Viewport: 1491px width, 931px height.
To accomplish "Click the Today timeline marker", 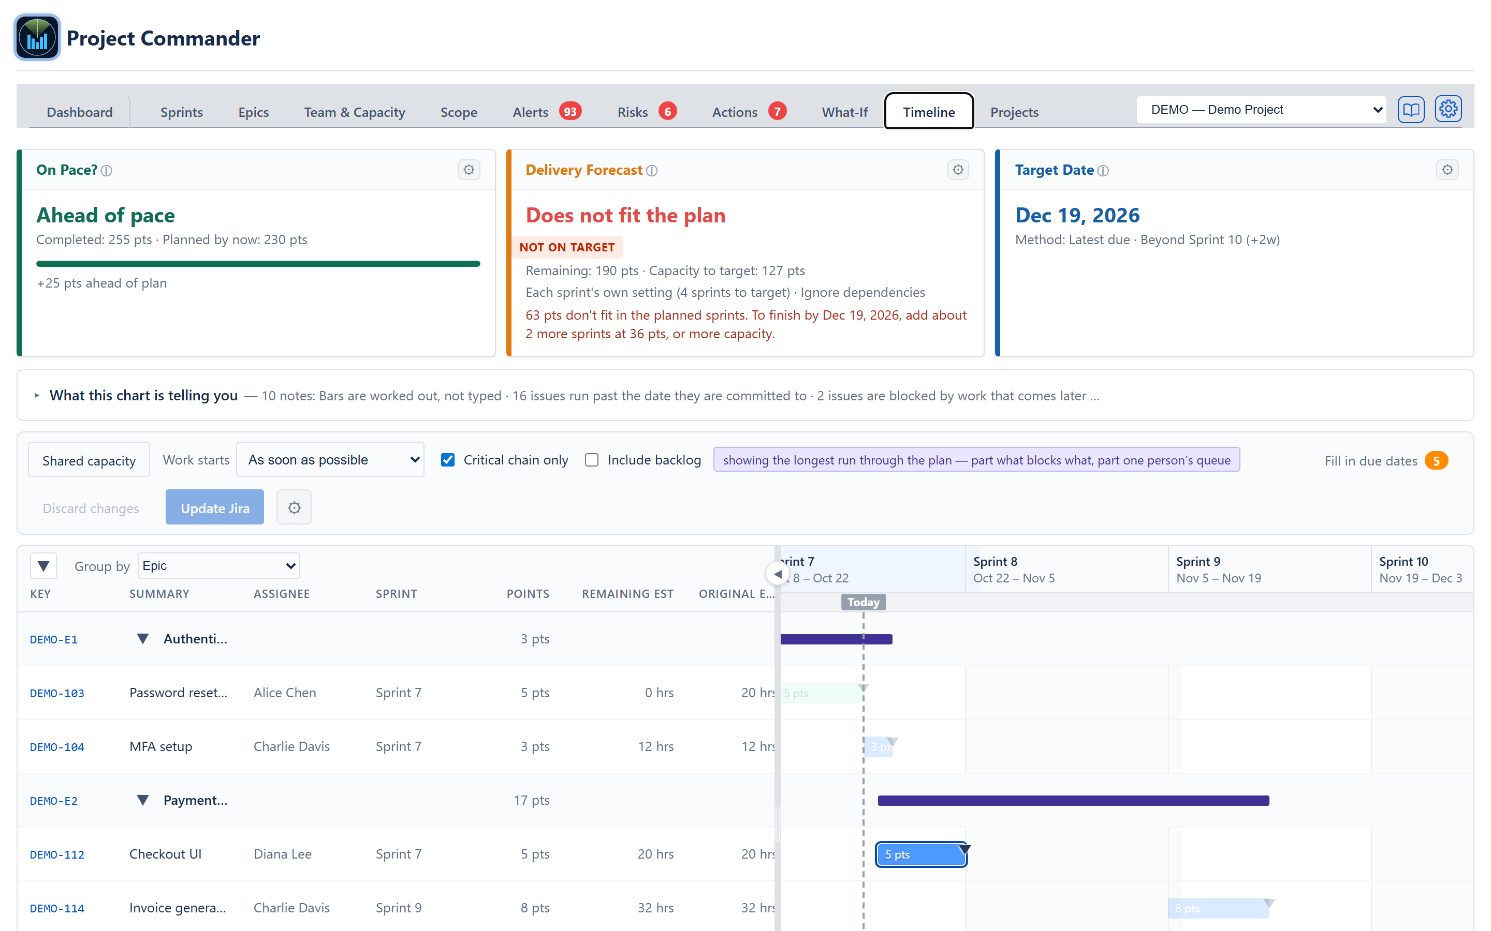I will pos(863,602).
